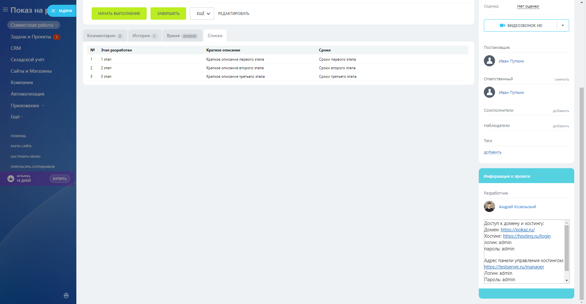586x304 pixels.
Task: Select the '1 этап' cell
Action: pyautogui.click(x=106, y=59)
